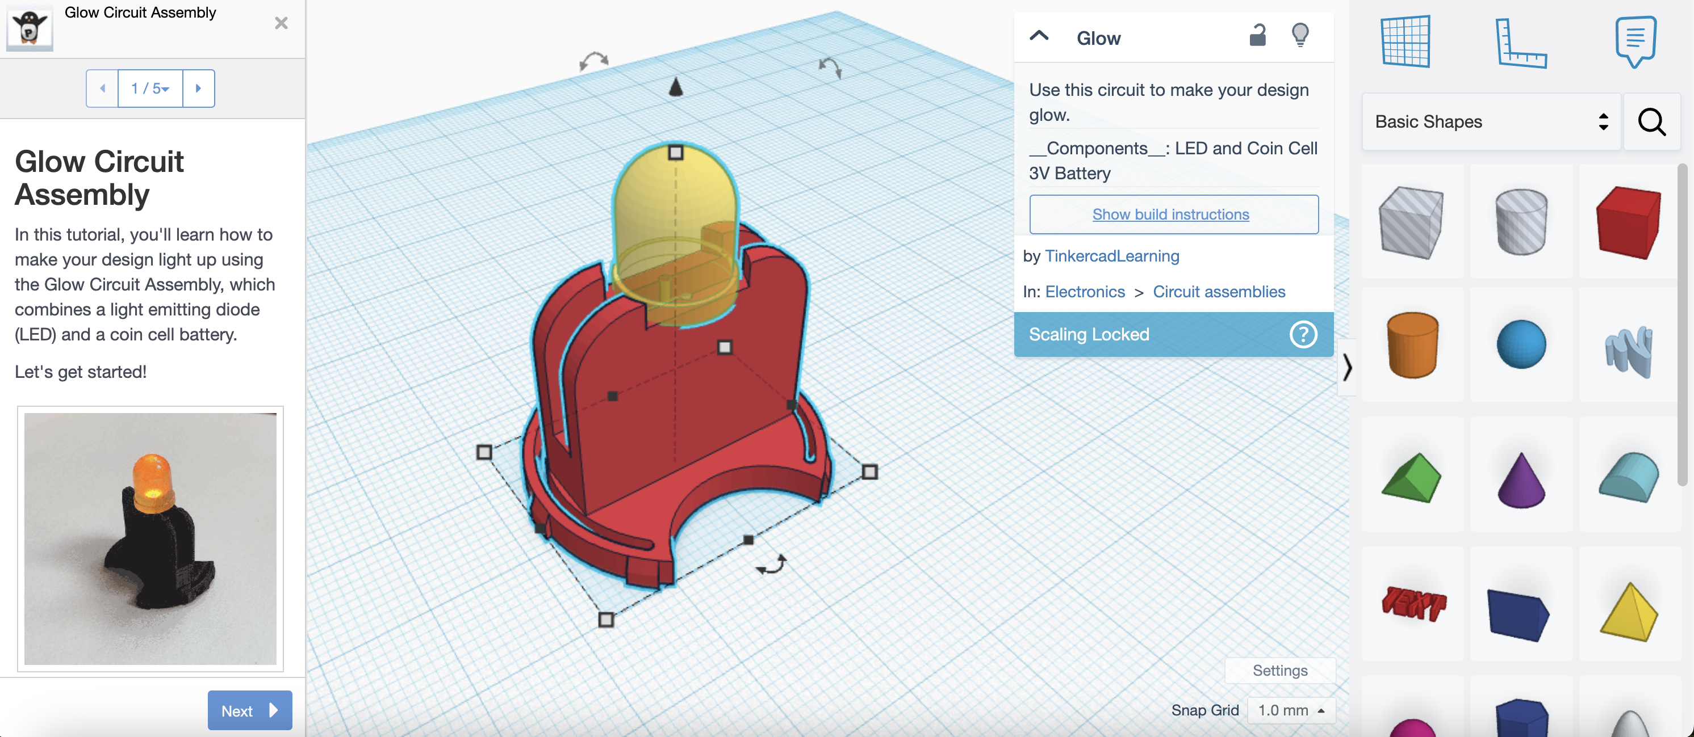This screenshot has height=737, width=1694.
Task: Pick the striped box hole shape
Action: (x=1411, y=222)
